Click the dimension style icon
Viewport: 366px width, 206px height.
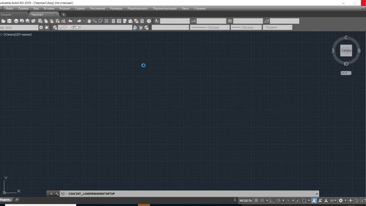[x=193, y=21]
